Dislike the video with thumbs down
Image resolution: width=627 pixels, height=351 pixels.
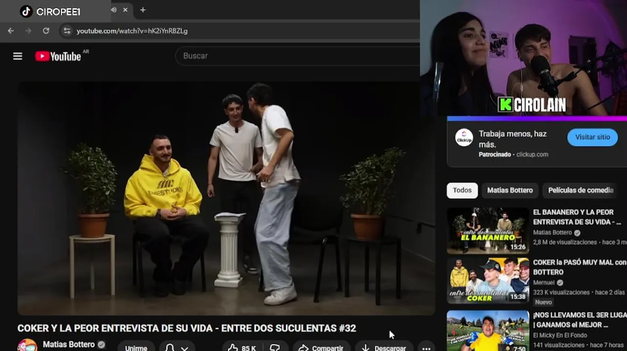275,348
